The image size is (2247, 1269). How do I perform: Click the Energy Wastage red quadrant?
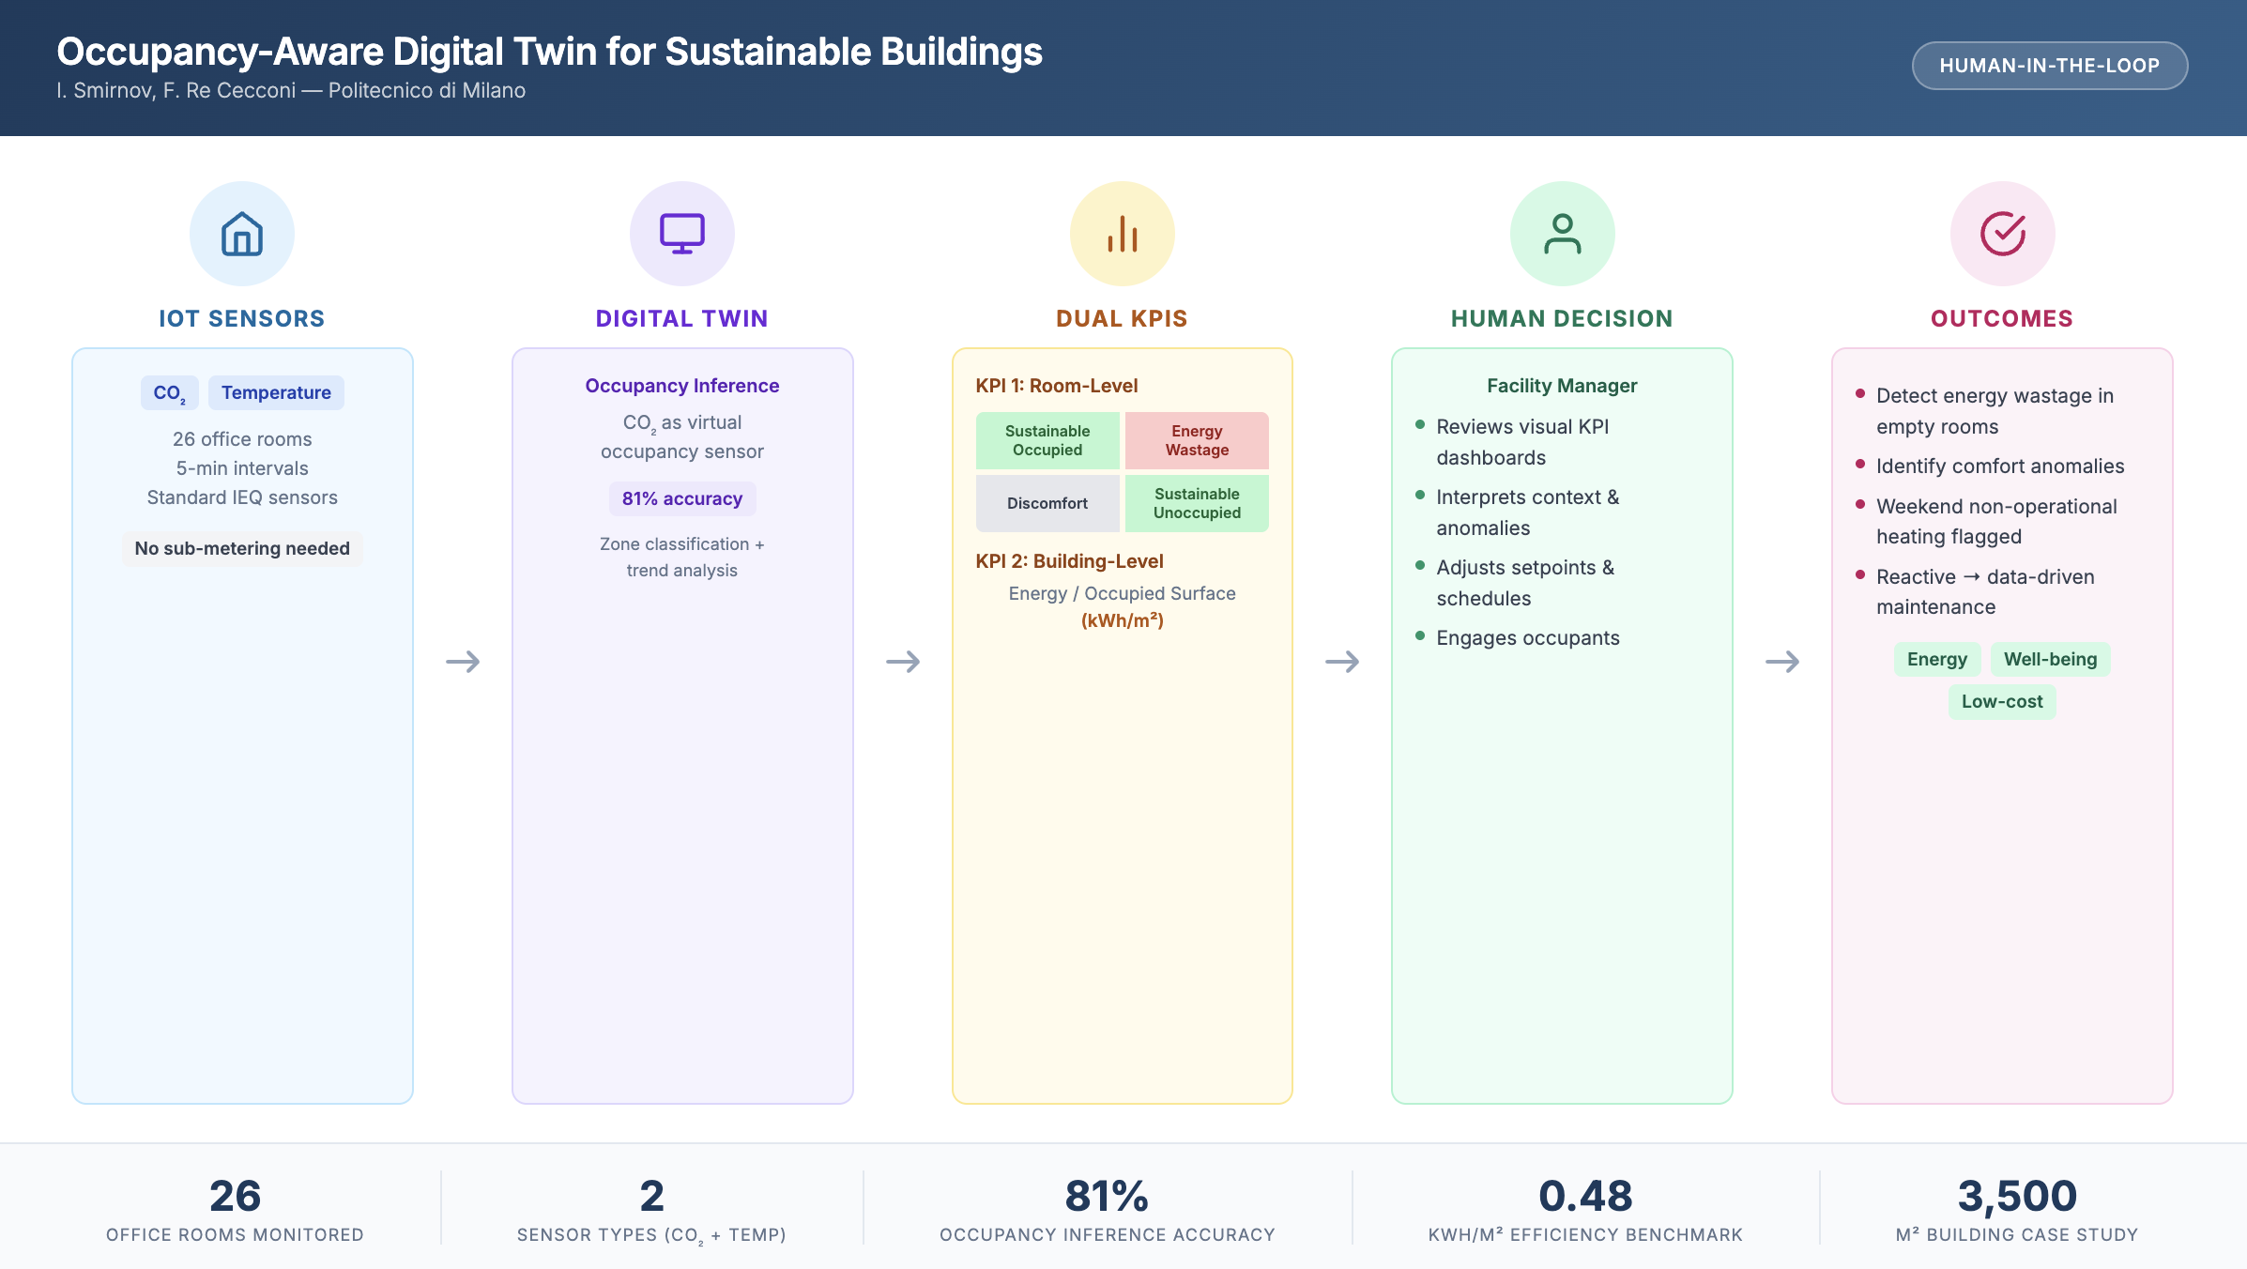(1197, 440)
